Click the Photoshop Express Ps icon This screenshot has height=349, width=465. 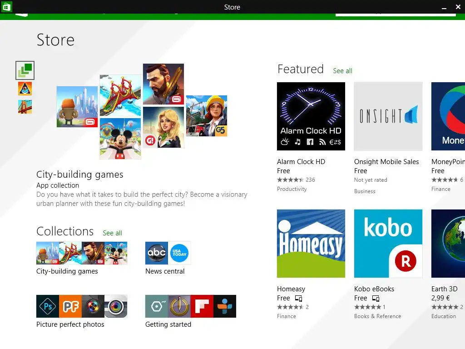[x=47, y=306]
